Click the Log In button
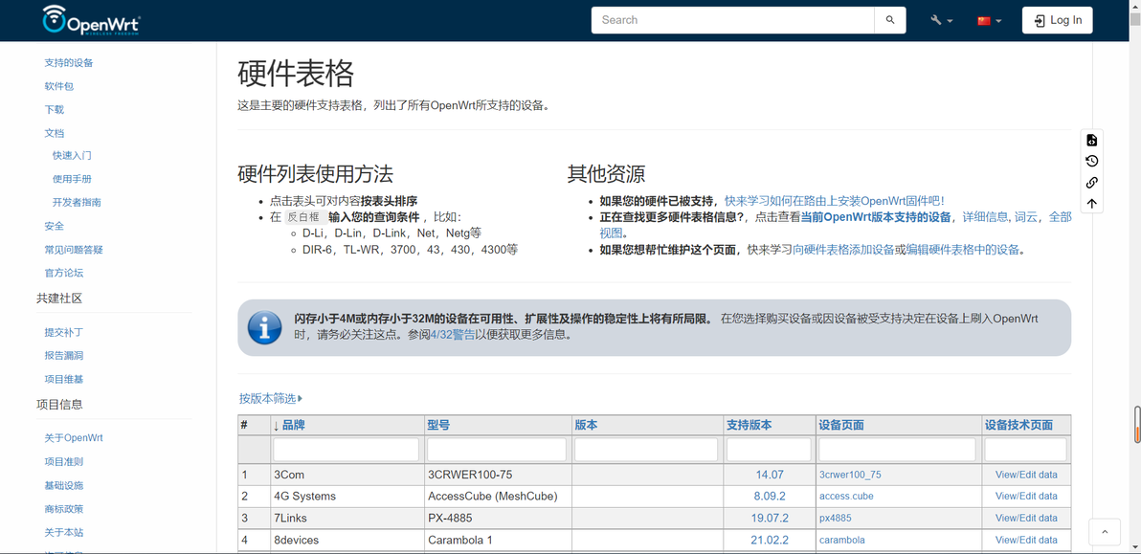The image size is (1141, 554). click(x=1058, y=20)
